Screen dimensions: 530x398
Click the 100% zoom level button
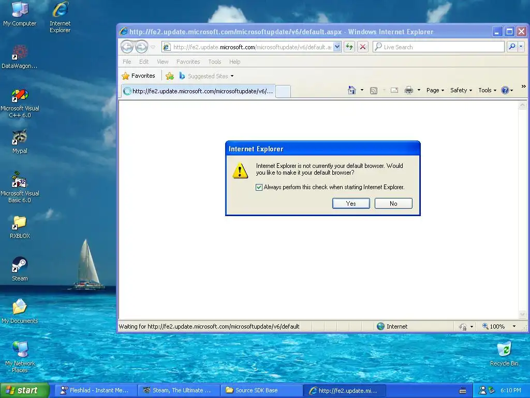click(493, 326)
